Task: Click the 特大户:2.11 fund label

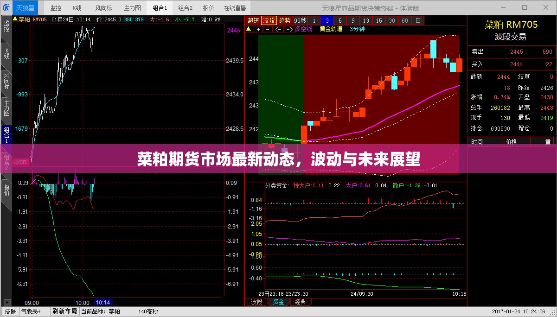Action: [309, 185]
